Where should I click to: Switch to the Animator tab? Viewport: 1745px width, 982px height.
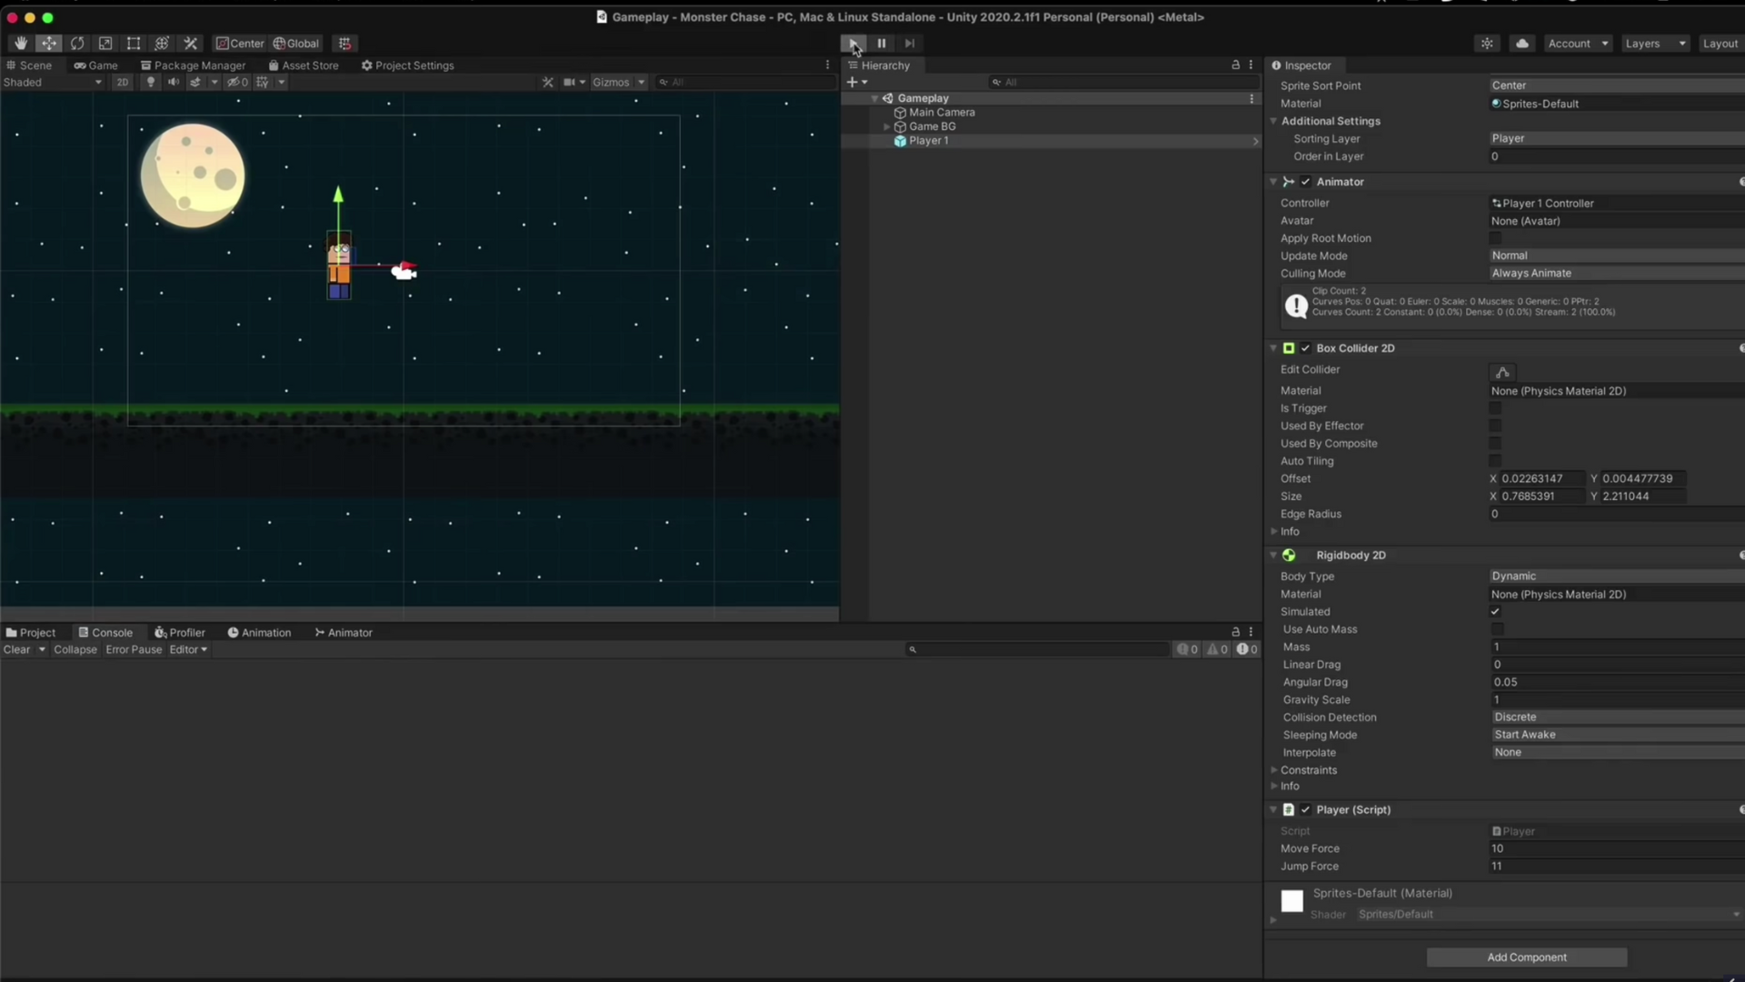point(344,633)
